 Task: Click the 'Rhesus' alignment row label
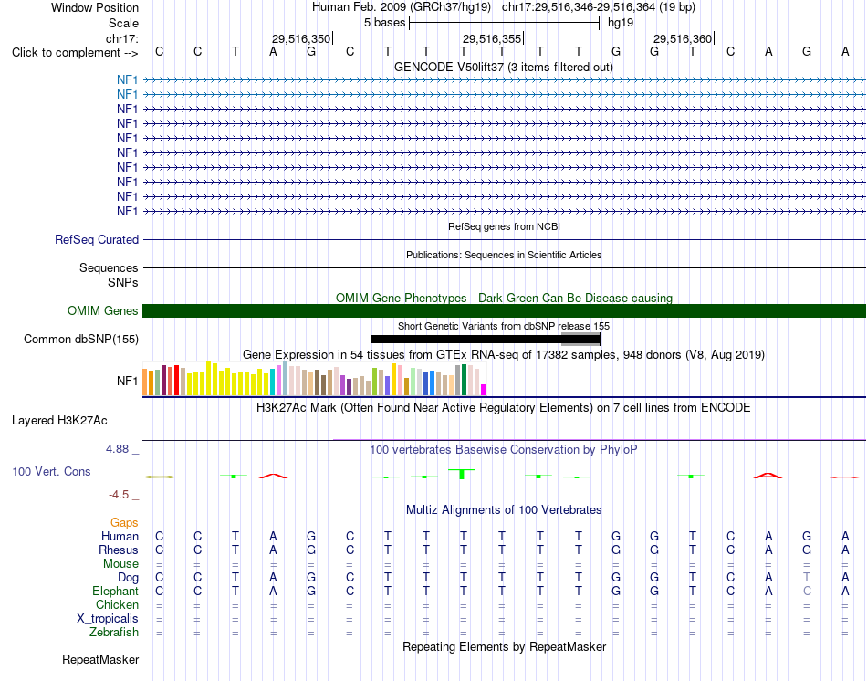[119, 550]
